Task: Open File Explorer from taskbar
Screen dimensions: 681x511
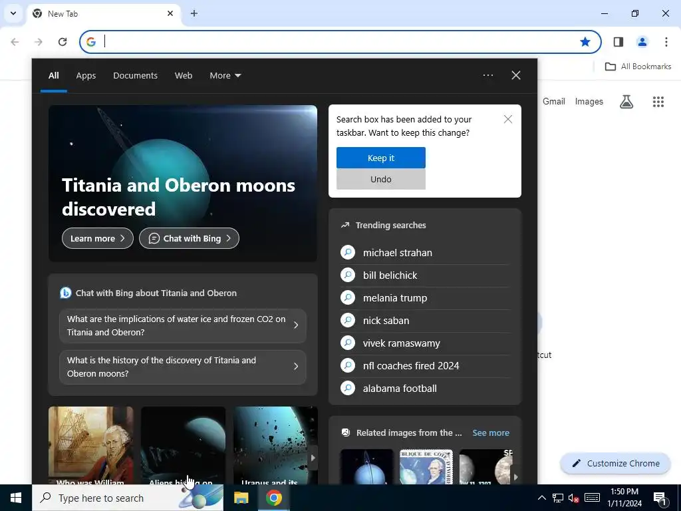Action: (x=241, y=498)
